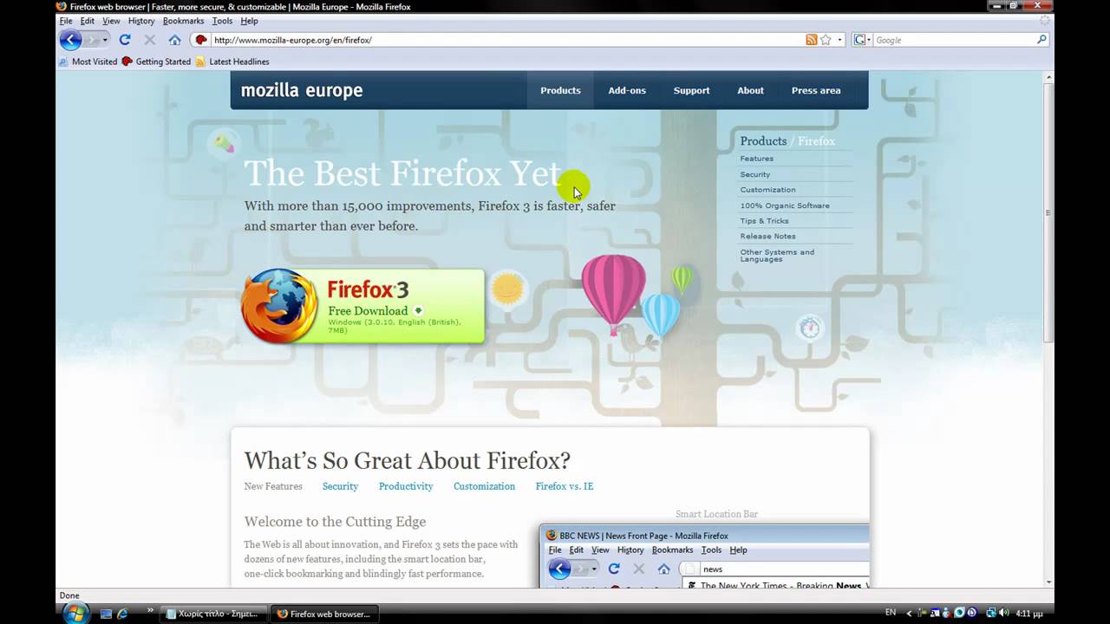Click in the Google search input field
Image resolution: width=1110 pixels, height=624 pixels.
(954, 40)
